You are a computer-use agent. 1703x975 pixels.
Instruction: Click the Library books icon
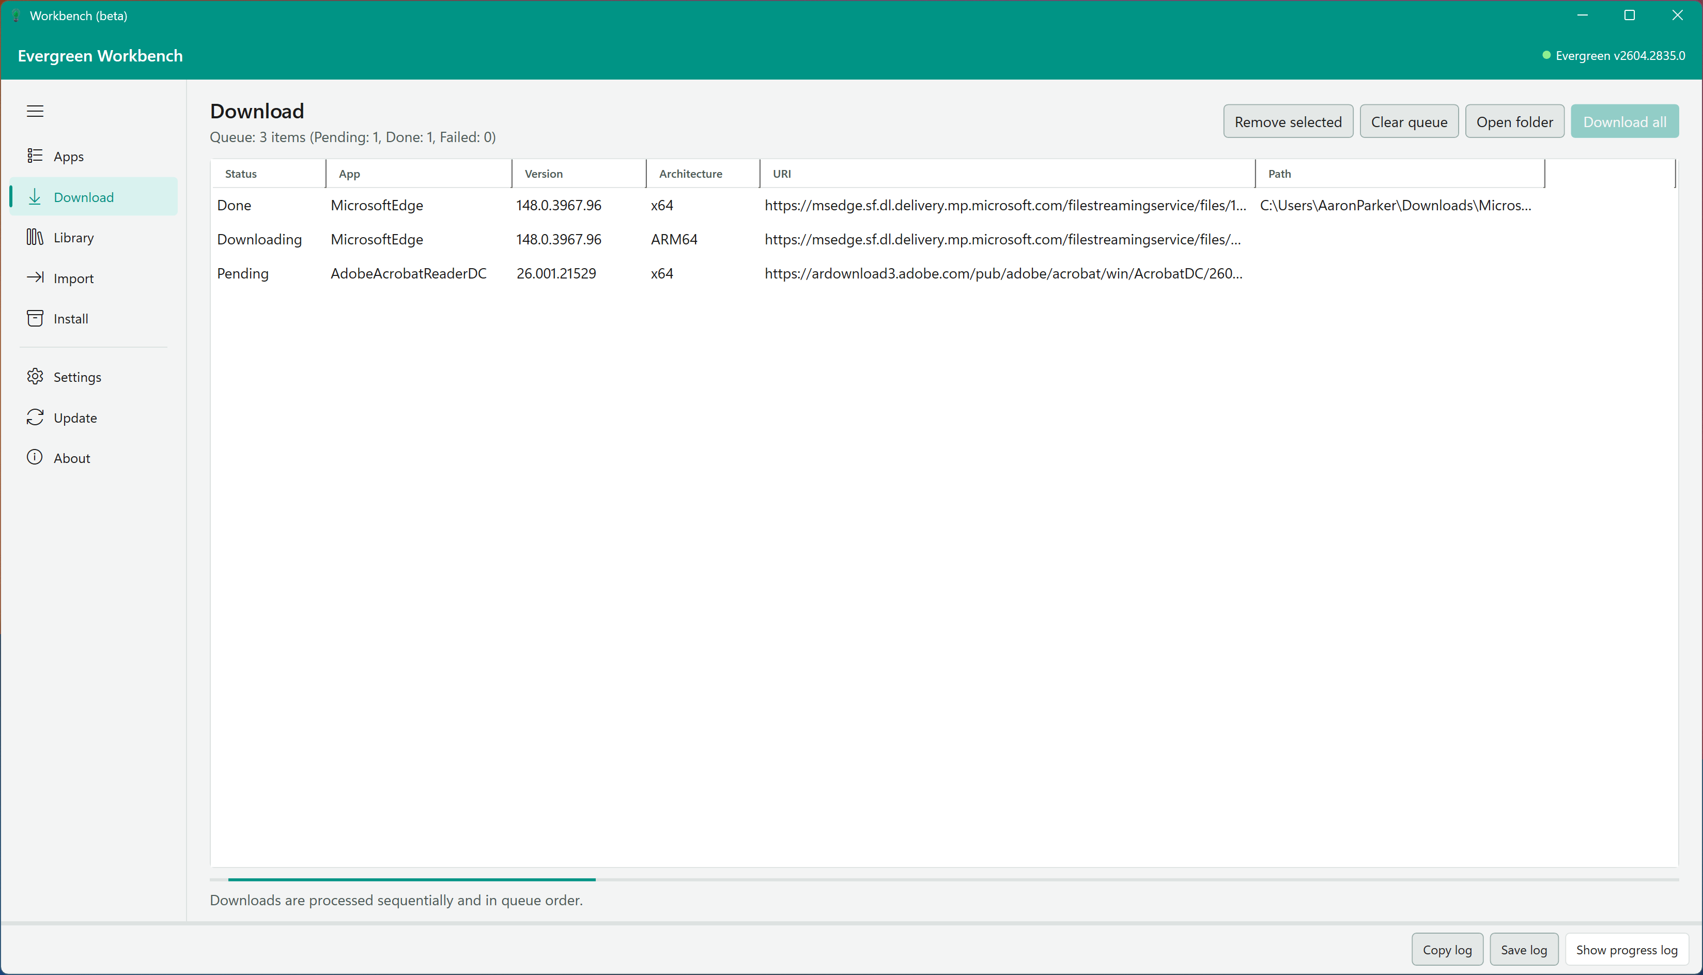coord(35,237)
